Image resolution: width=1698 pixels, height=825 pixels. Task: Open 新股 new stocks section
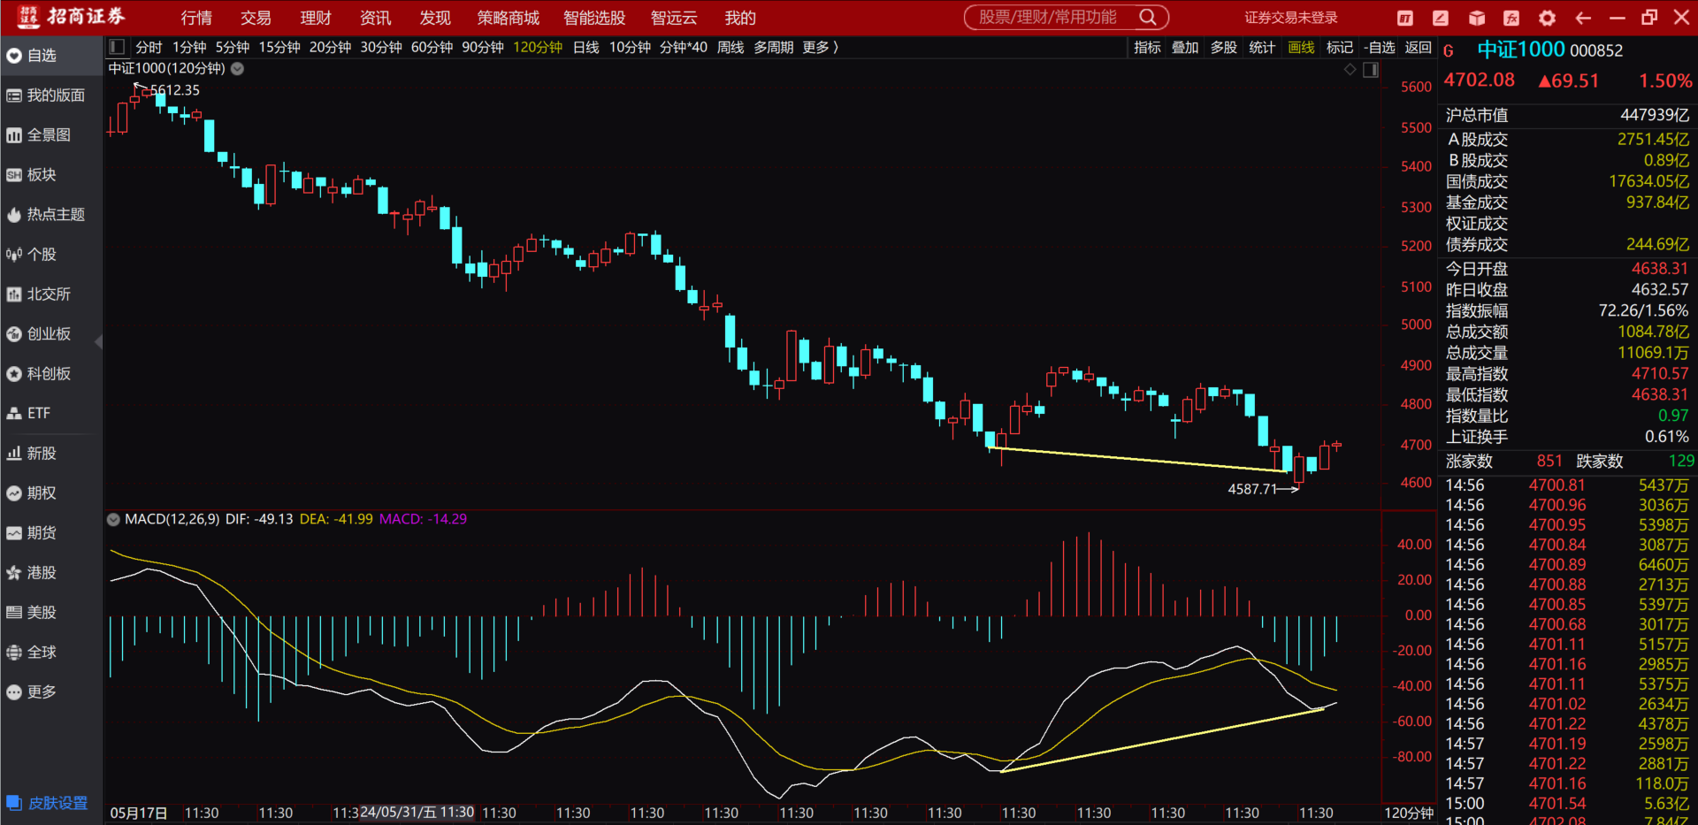[50, 454]
